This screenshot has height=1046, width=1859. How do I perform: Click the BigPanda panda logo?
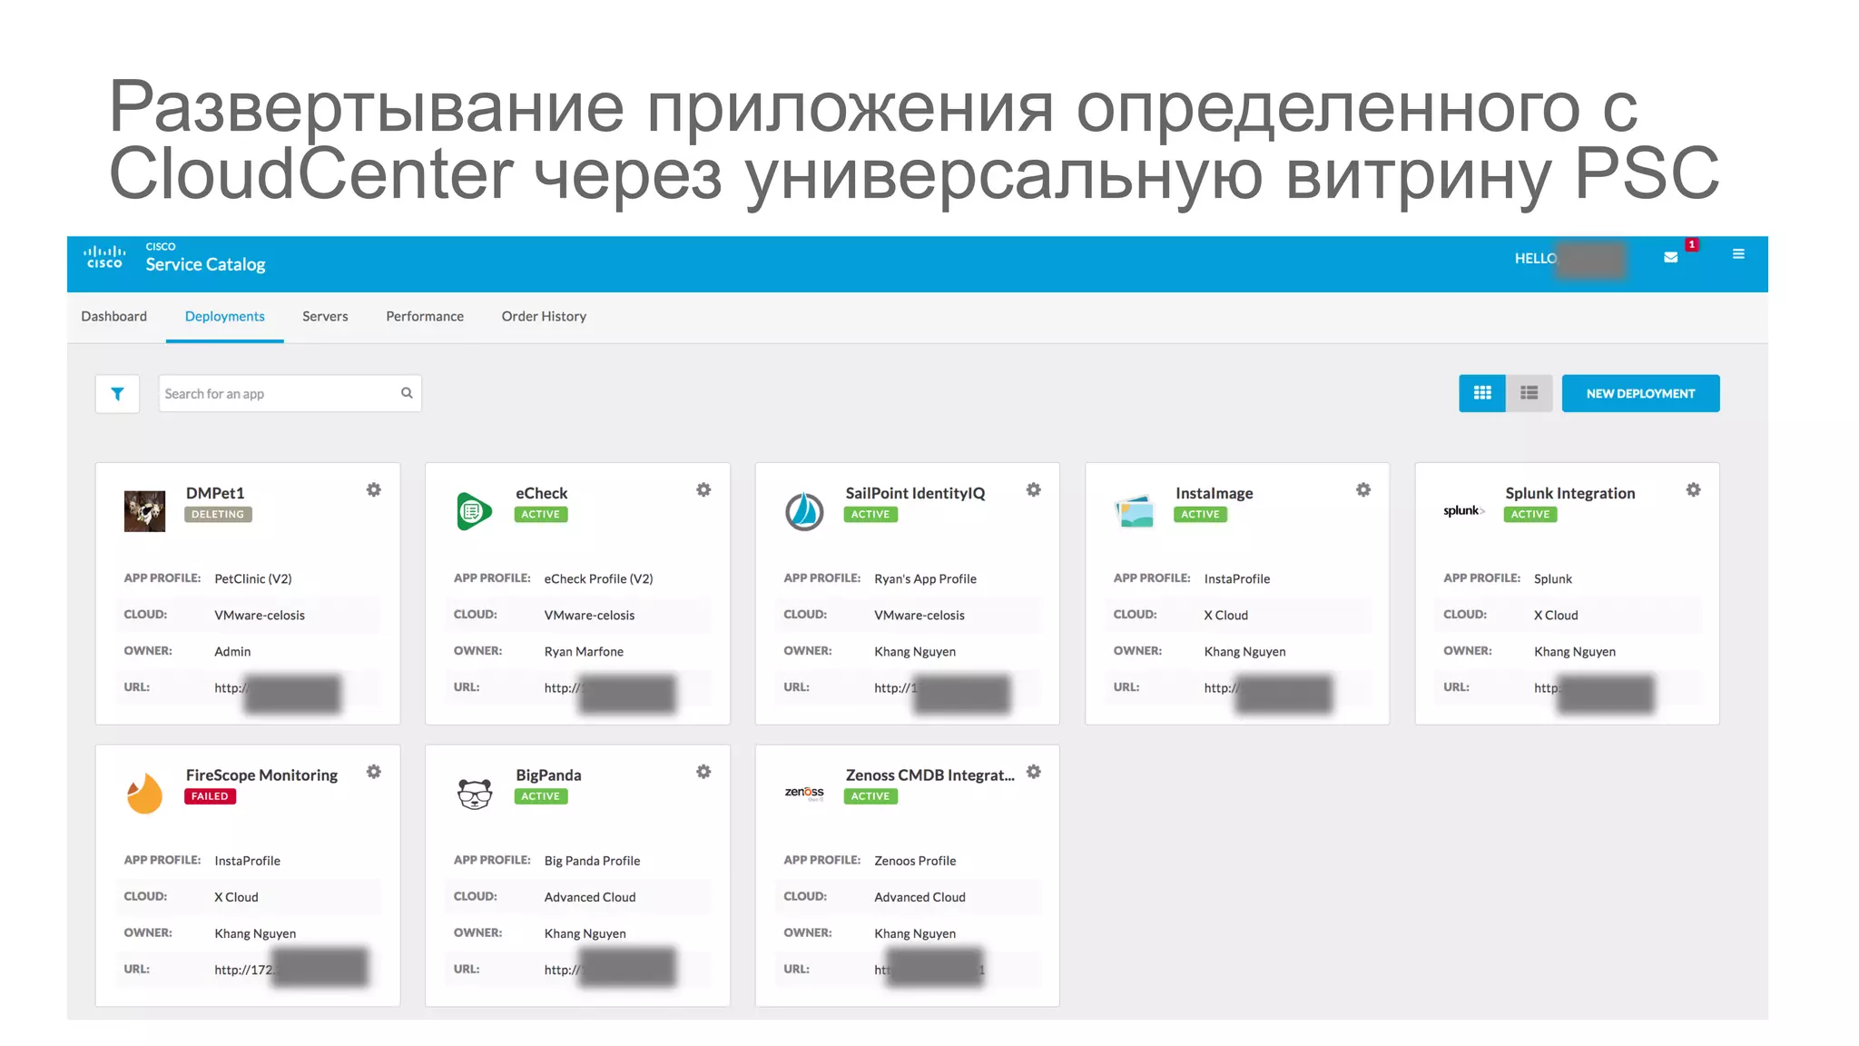[x=474, y=794]
